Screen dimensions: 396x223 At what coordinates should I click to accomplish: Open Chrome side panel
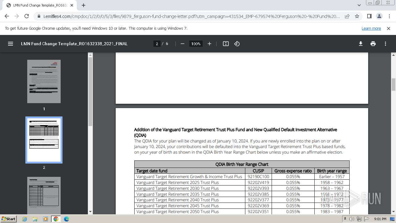click(x=369, y=16)
